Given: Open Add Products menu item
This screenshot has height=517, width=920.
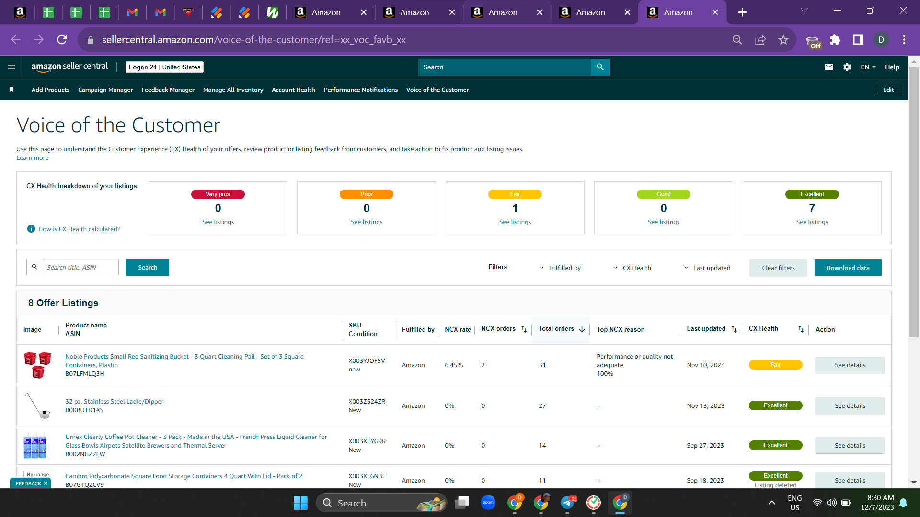Looking at the screenshot, I should [x=50, y=90].
